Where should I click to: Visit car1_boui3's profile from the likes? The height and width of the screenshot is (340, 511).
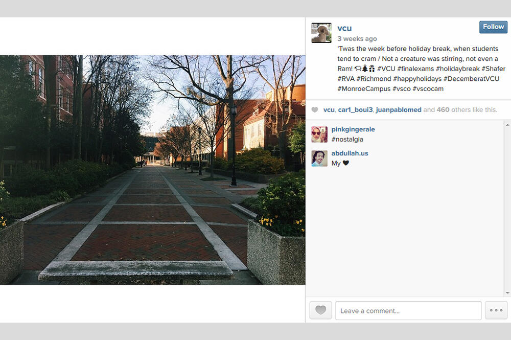coord(355,110)
